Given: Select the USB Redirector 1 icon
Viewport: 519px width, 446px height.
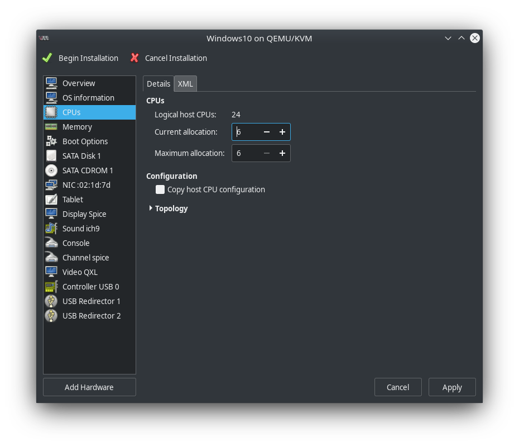Looking at the screenshot, I should tap(51, 301).
